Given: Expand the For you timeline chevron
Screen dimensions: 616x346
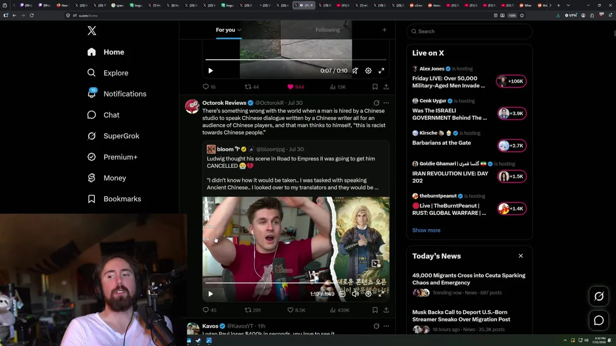Looking at the screenshot, I should pos(239,30).
